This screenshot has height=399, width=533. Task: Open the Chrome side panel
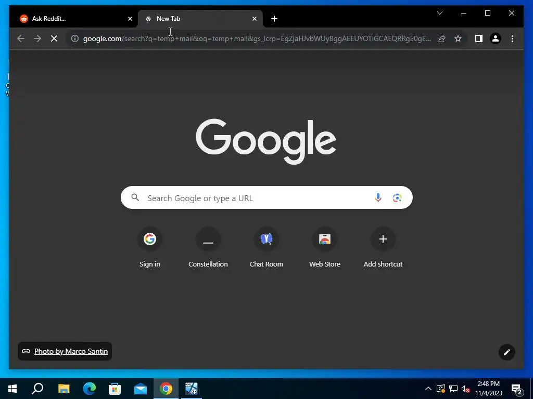pos(479,38)
